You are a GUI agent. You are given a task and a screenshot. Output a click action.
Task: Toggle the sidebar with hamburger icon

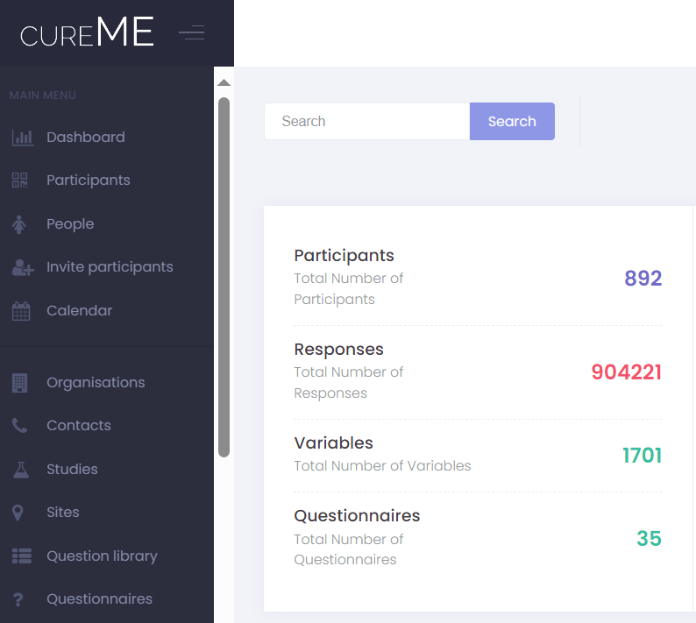click(x=191, y=33)
